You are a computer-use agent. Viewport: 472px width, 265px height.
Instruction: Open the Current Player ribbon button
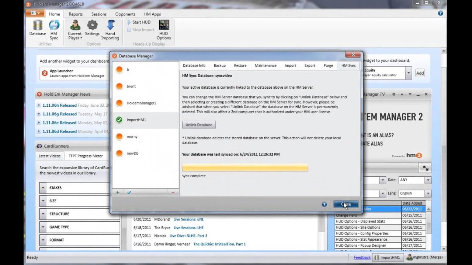point(75,30)
